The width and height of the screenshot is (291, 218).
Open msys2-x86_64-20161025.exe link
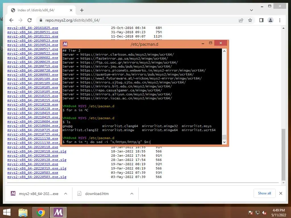coord(33,28)
